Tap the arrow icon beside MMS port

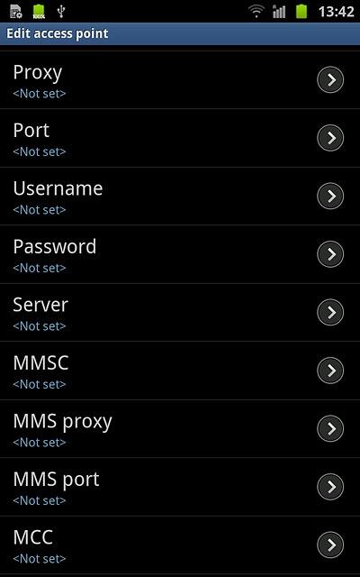coord(330,487)
